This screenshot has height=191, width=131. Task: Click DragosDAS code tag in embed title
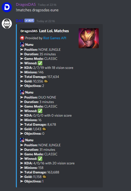(x=29, y=31)
